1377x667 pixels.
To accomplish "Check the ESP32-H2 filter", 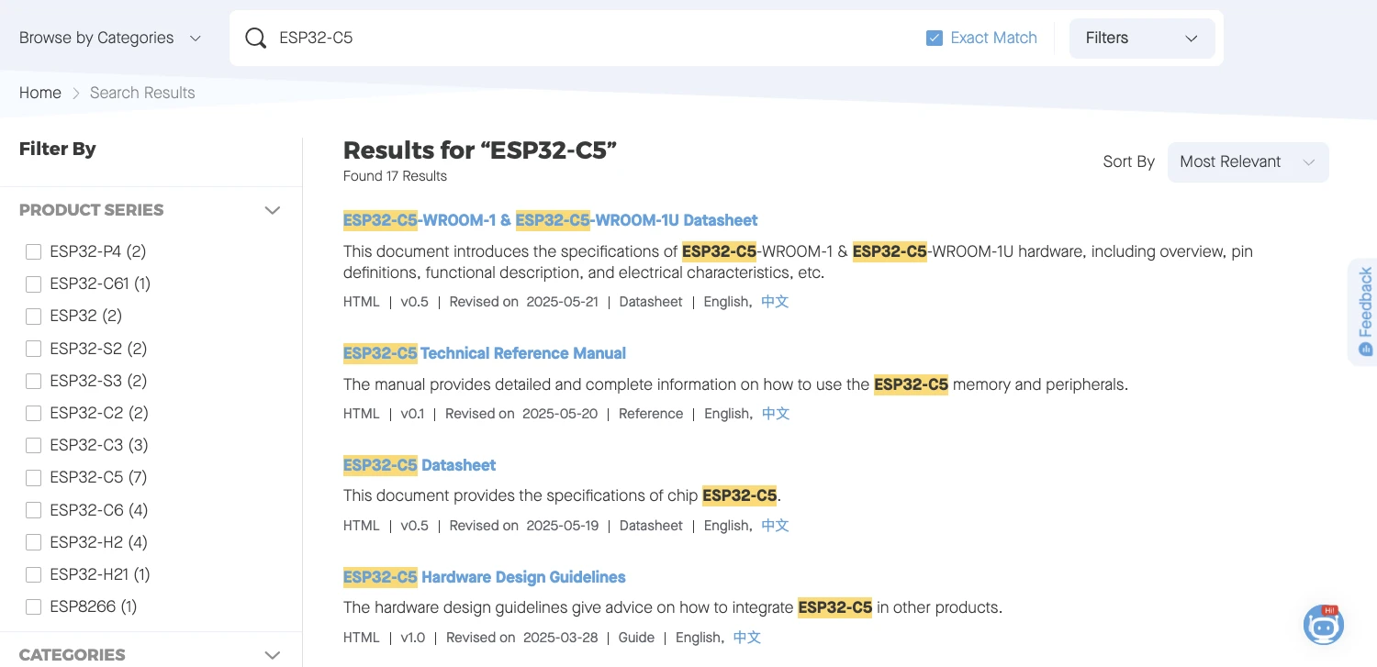I will [x=33, y=542].
